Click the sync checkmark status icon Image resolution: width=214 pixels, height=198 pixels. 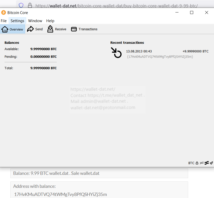point(211,163)
